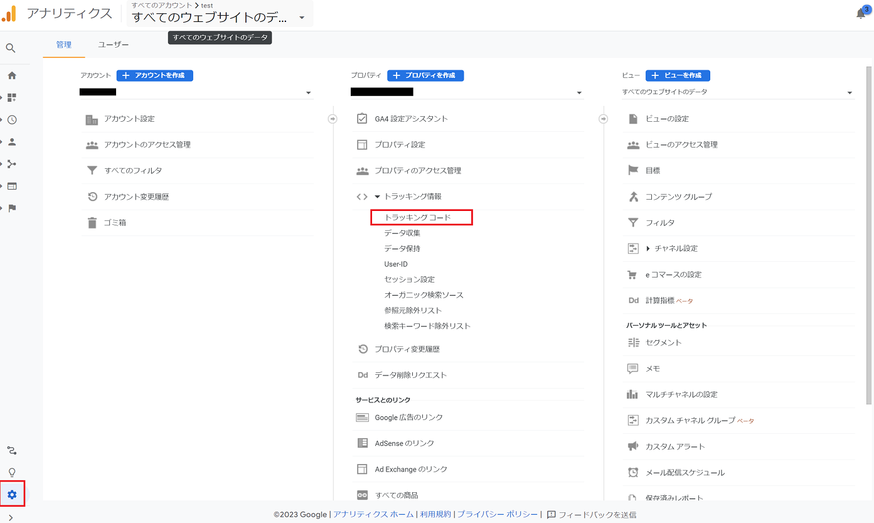Open ビューの設定 document icon
Screen dimensions: 874x523
633,119
